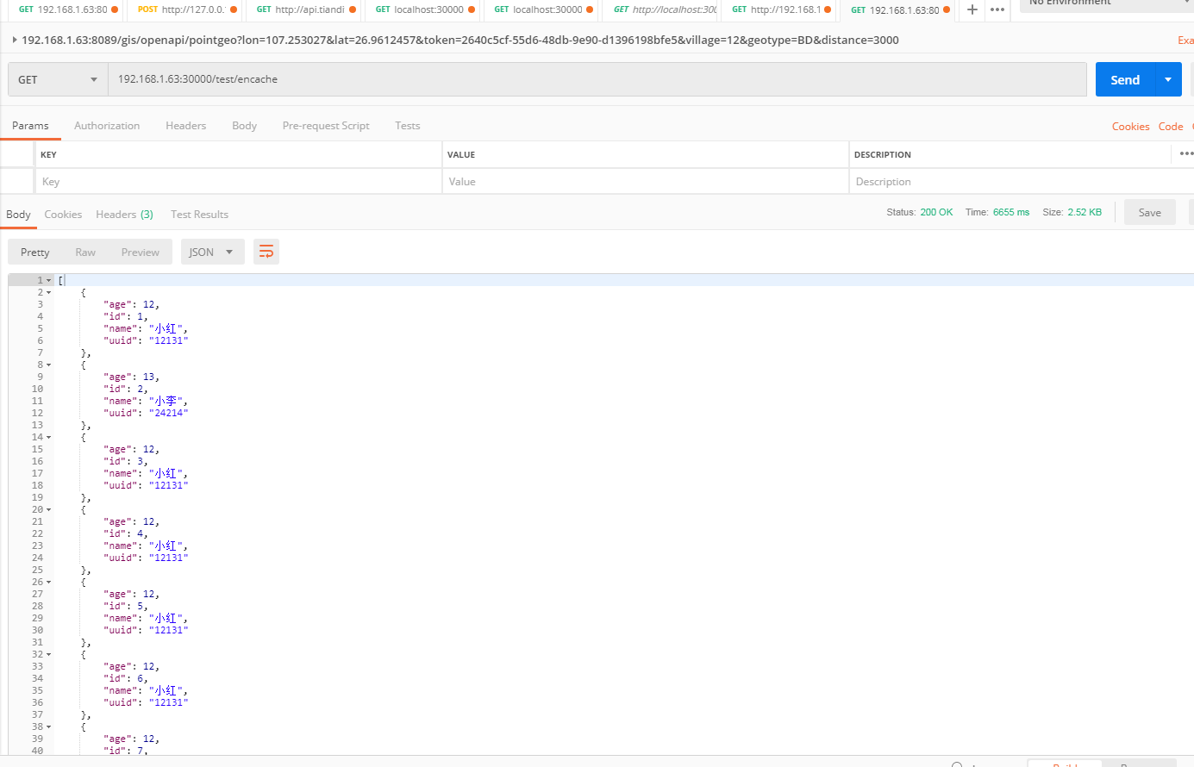Open the Cookies link on the right

coord(1130,126)
